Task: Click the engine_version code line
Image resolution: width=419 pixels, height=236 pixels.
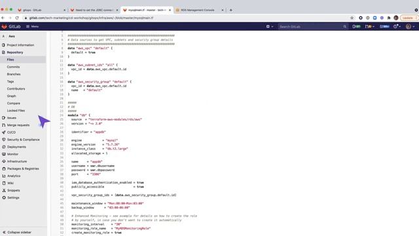Action: [95, 144]
